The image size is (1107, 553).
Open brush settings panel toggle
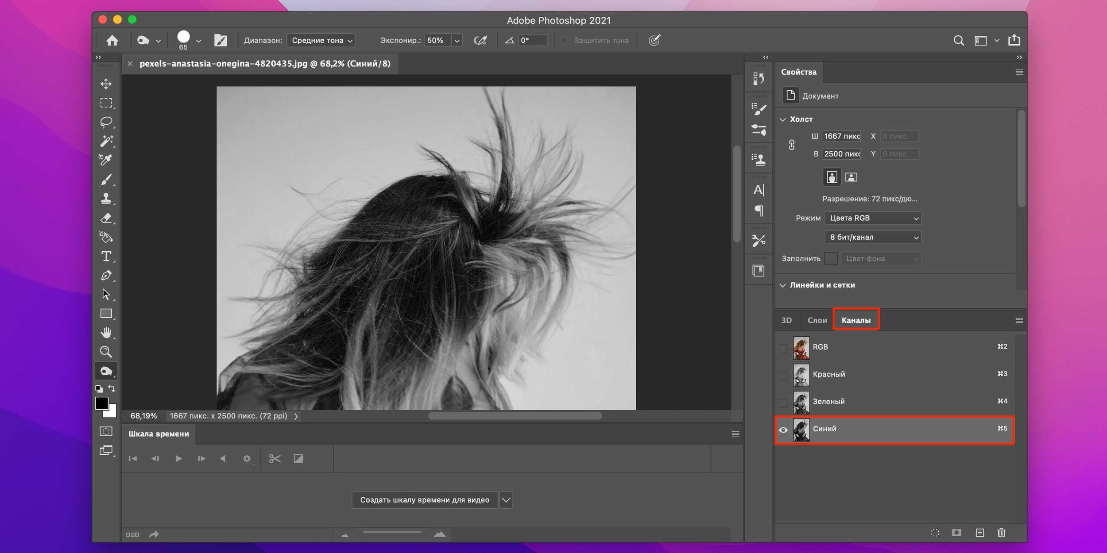pos(220,40)
